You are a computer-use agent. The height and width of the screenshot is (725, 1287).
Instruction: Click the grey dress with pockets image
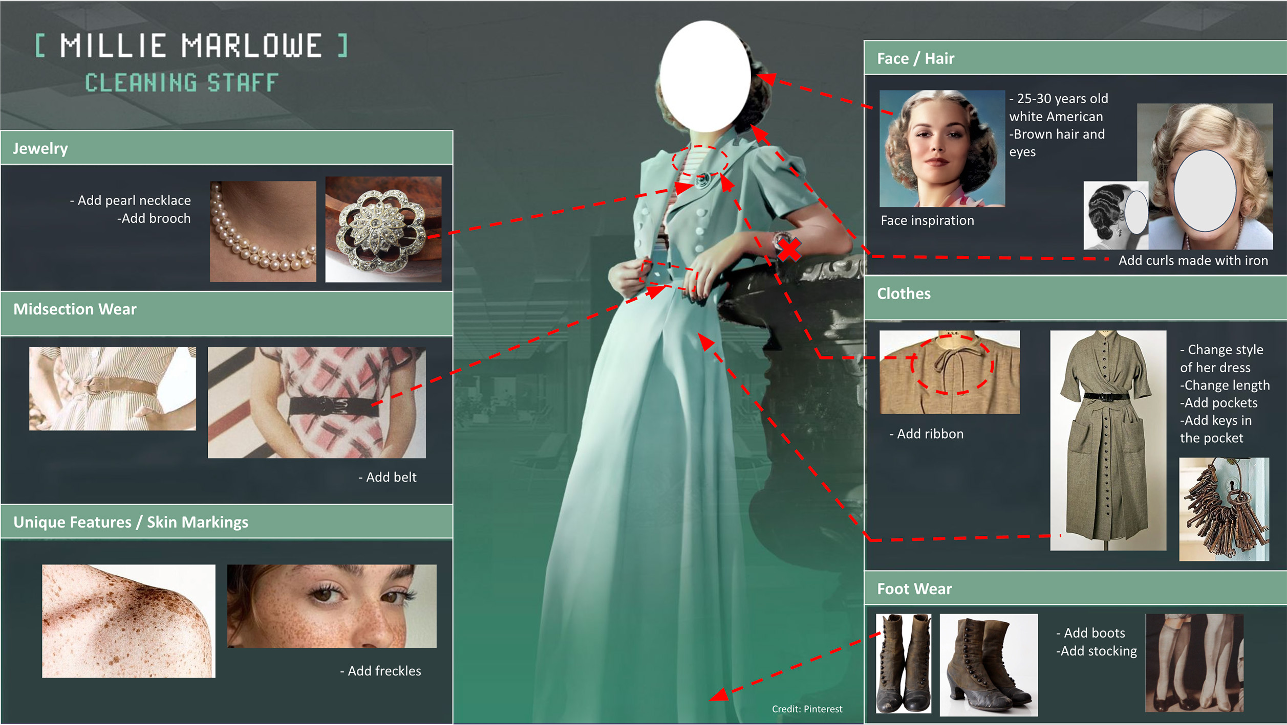[x=1107, y=440]
